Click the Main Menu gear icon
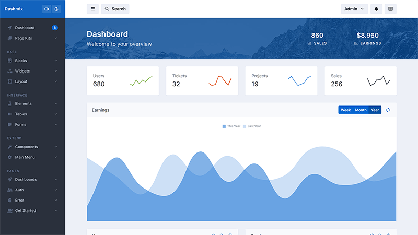This screenshot has height=235, width=418. tap(10, 157)
